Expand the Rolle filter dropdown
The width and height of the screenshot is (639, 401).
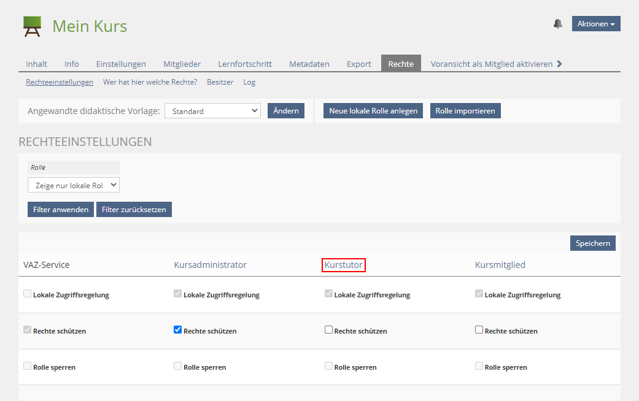coord(74,185)
